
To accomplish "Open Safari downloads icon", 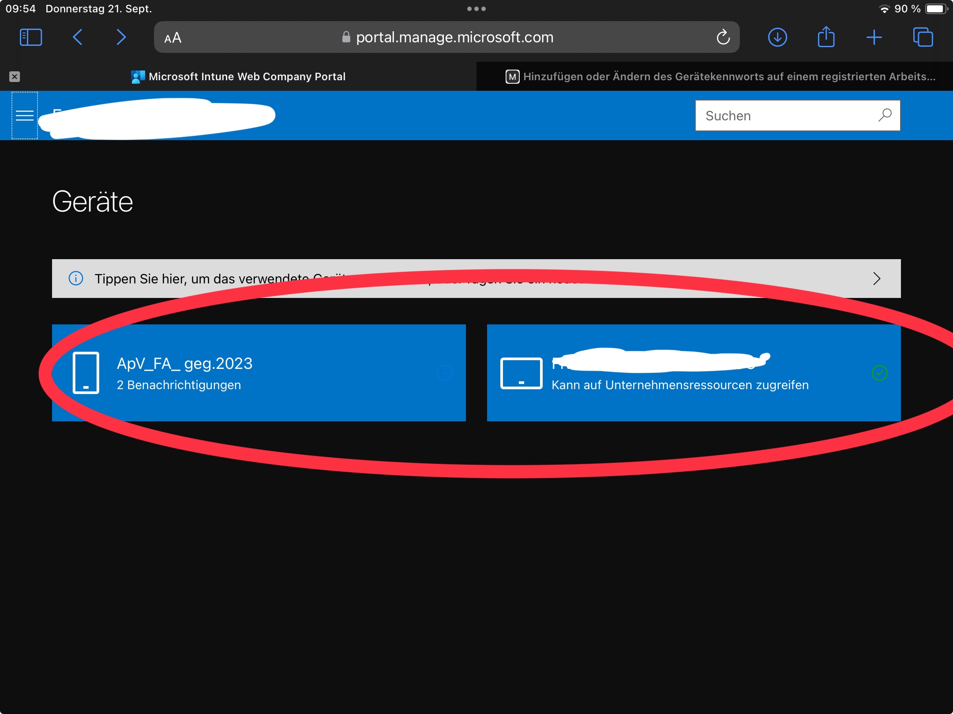I will click(x=777, y=37).
